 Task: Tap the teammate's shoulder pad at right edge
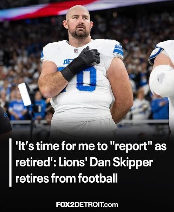156,54
